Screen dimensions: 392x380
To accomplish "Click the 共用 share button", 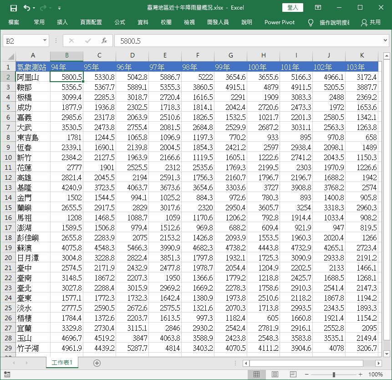I will 371,22.
